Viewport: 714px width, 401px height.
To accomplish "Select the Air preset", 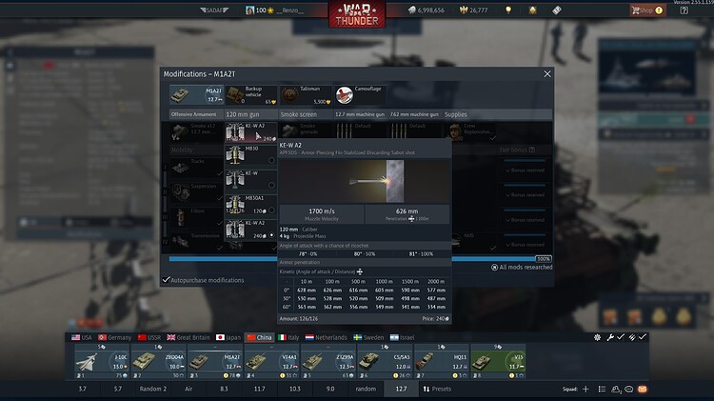I will click(188, 389).
